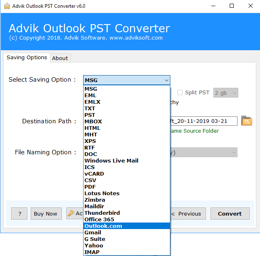Select ICS in the dropdown list
The height and width of the screenshot is (256, 260).
[x=127, y=167]
